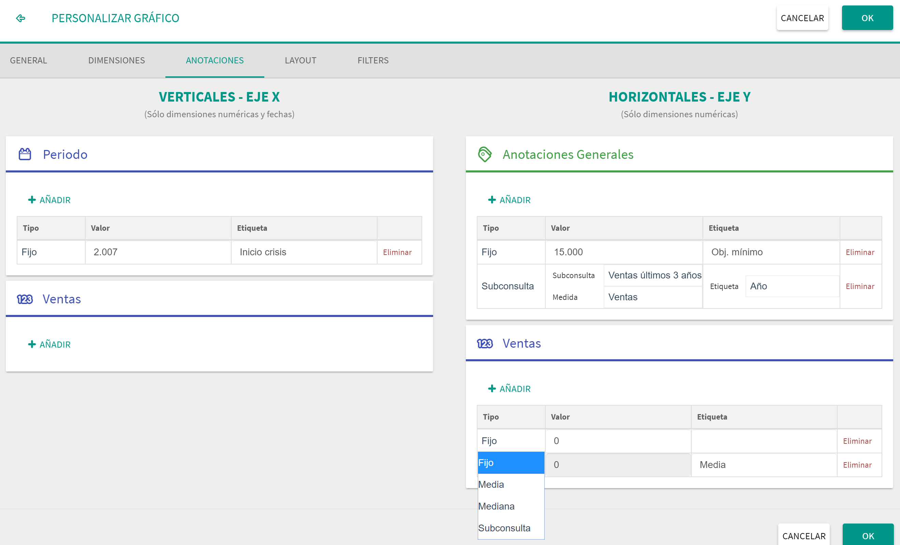Screen dimensions: 900x545
Task: Click the 123 icon in Eje X Ventas
Action: [x=25, y=299]
